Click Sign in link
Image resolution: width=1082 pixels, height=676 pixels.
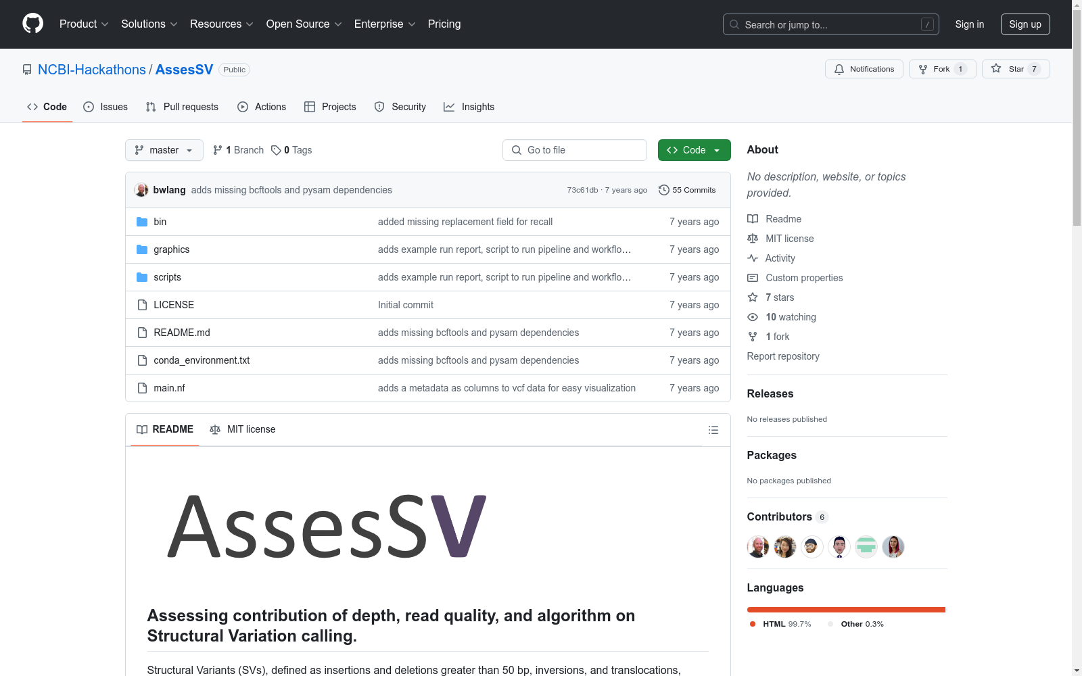point(969,24)
